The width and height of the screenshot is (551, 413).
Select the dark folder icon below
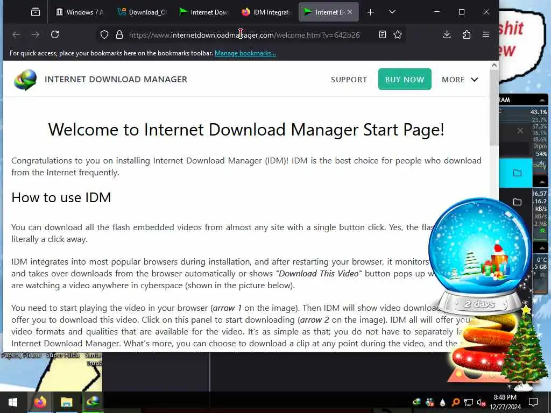click(x=517, y=202)
